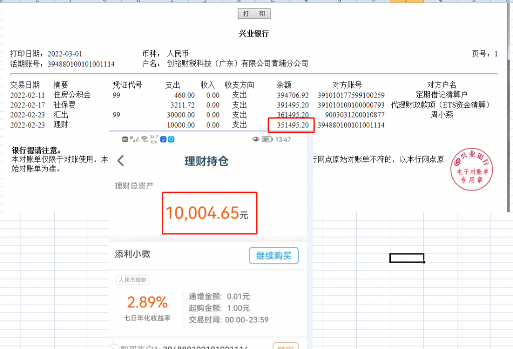
Task: Click the 社保费 summary entry
Action: [x=65, y=105]
